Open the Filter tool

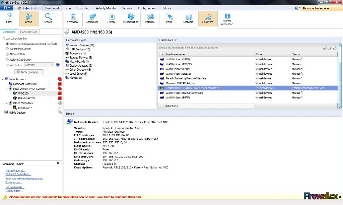pyautogui.click(x=9, y=18)
